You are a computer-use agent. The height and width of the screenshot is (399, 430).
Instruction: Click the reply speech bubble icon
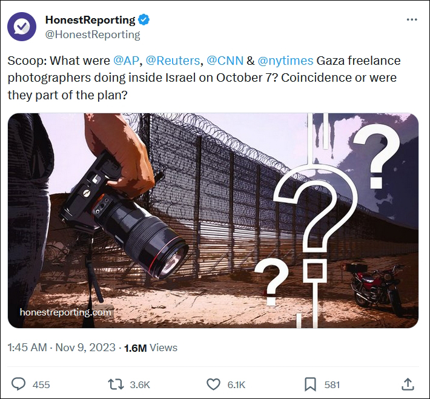point(18,384)
